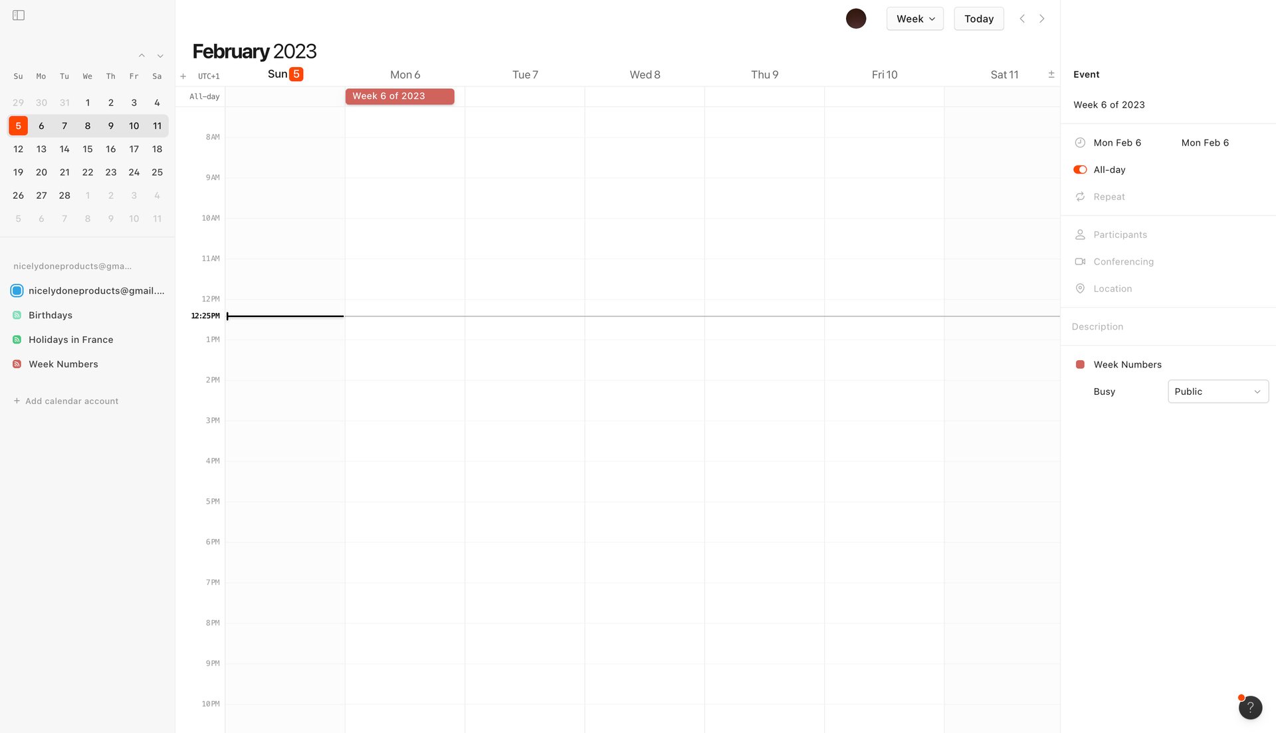Click the profile avatar
The height and width of the screenshot is (733, 1276).
click(x=856, y=18)
